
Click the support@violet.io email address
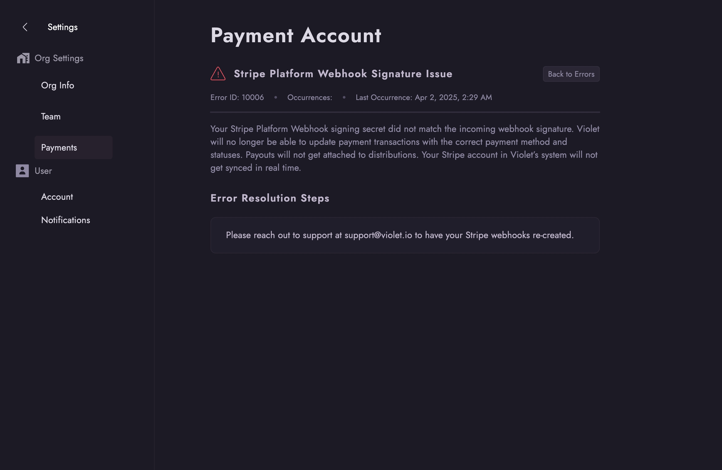click(x=378, y=235)
